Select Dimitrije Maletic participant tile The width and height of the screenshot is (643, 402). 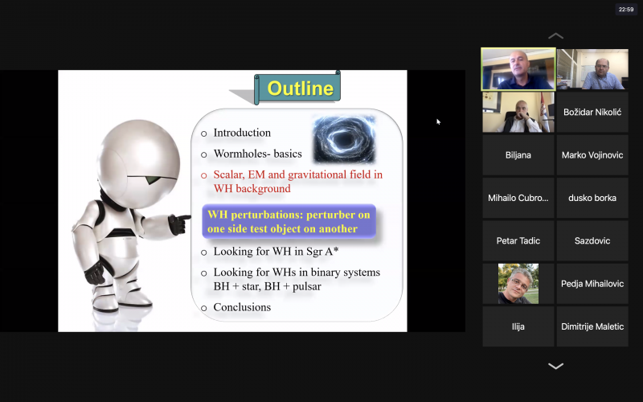coord(592,326)
